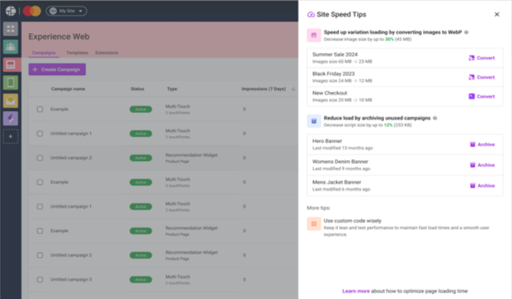The image size is (512, 299).
Task: Open the audience people icon in the sidebar
Action: (x=10, y=47)
